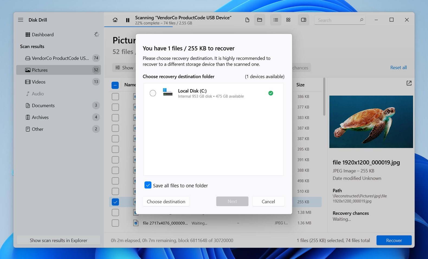Select the list view icon
The width and height of the screenshot is (428, 259).
(276, 20)
